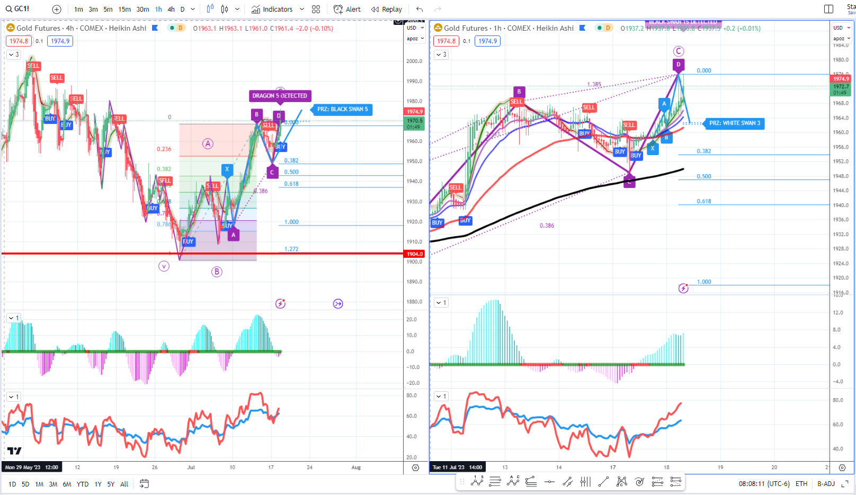
Task: Click the undo arrow
Action: click(420, 9)
